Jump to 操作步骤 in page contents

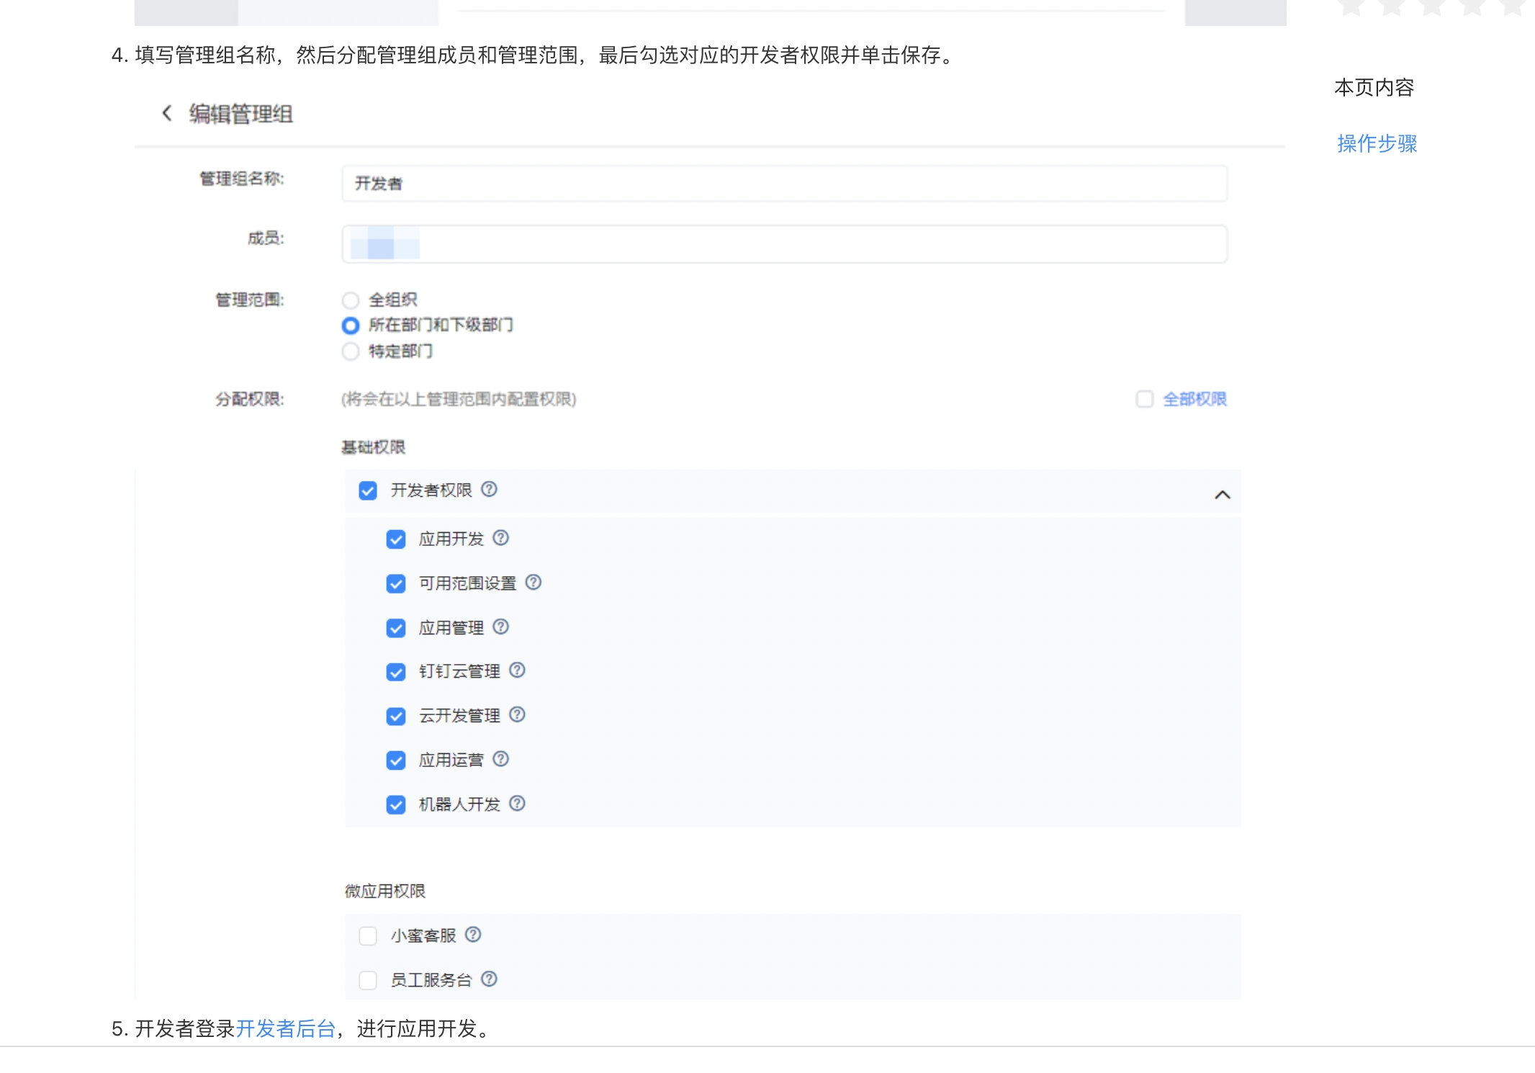coord(1377,143)
